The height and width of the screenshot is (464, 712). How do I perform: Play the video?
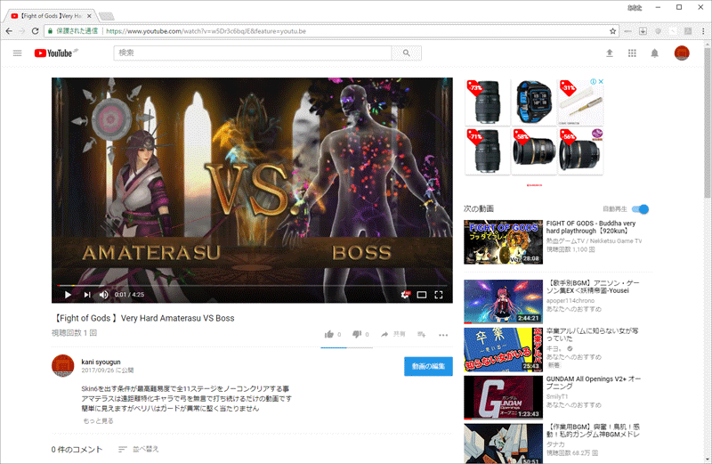[68, 295]
